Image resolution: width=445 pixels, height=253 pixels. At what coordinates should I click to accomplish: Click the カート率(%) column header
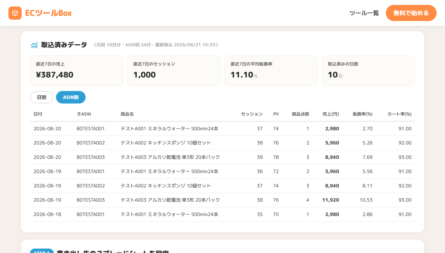(399, 114)
